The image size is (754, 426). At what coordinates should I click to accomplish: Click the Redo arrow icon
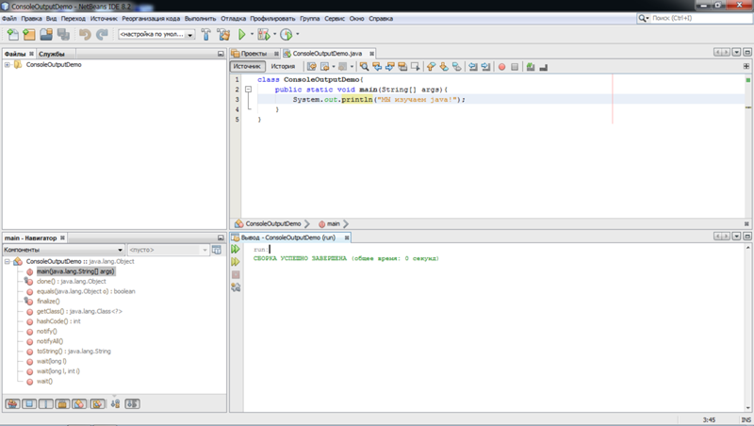[x=102, y=35]
